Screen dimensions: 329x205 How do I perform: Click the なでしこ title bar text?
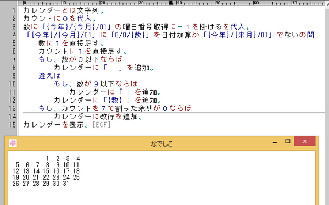pyautogui.click(x=161, y=143)
